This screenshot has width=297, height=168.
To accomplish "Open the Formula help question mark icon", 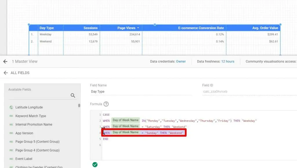I will tap(106, 104).
